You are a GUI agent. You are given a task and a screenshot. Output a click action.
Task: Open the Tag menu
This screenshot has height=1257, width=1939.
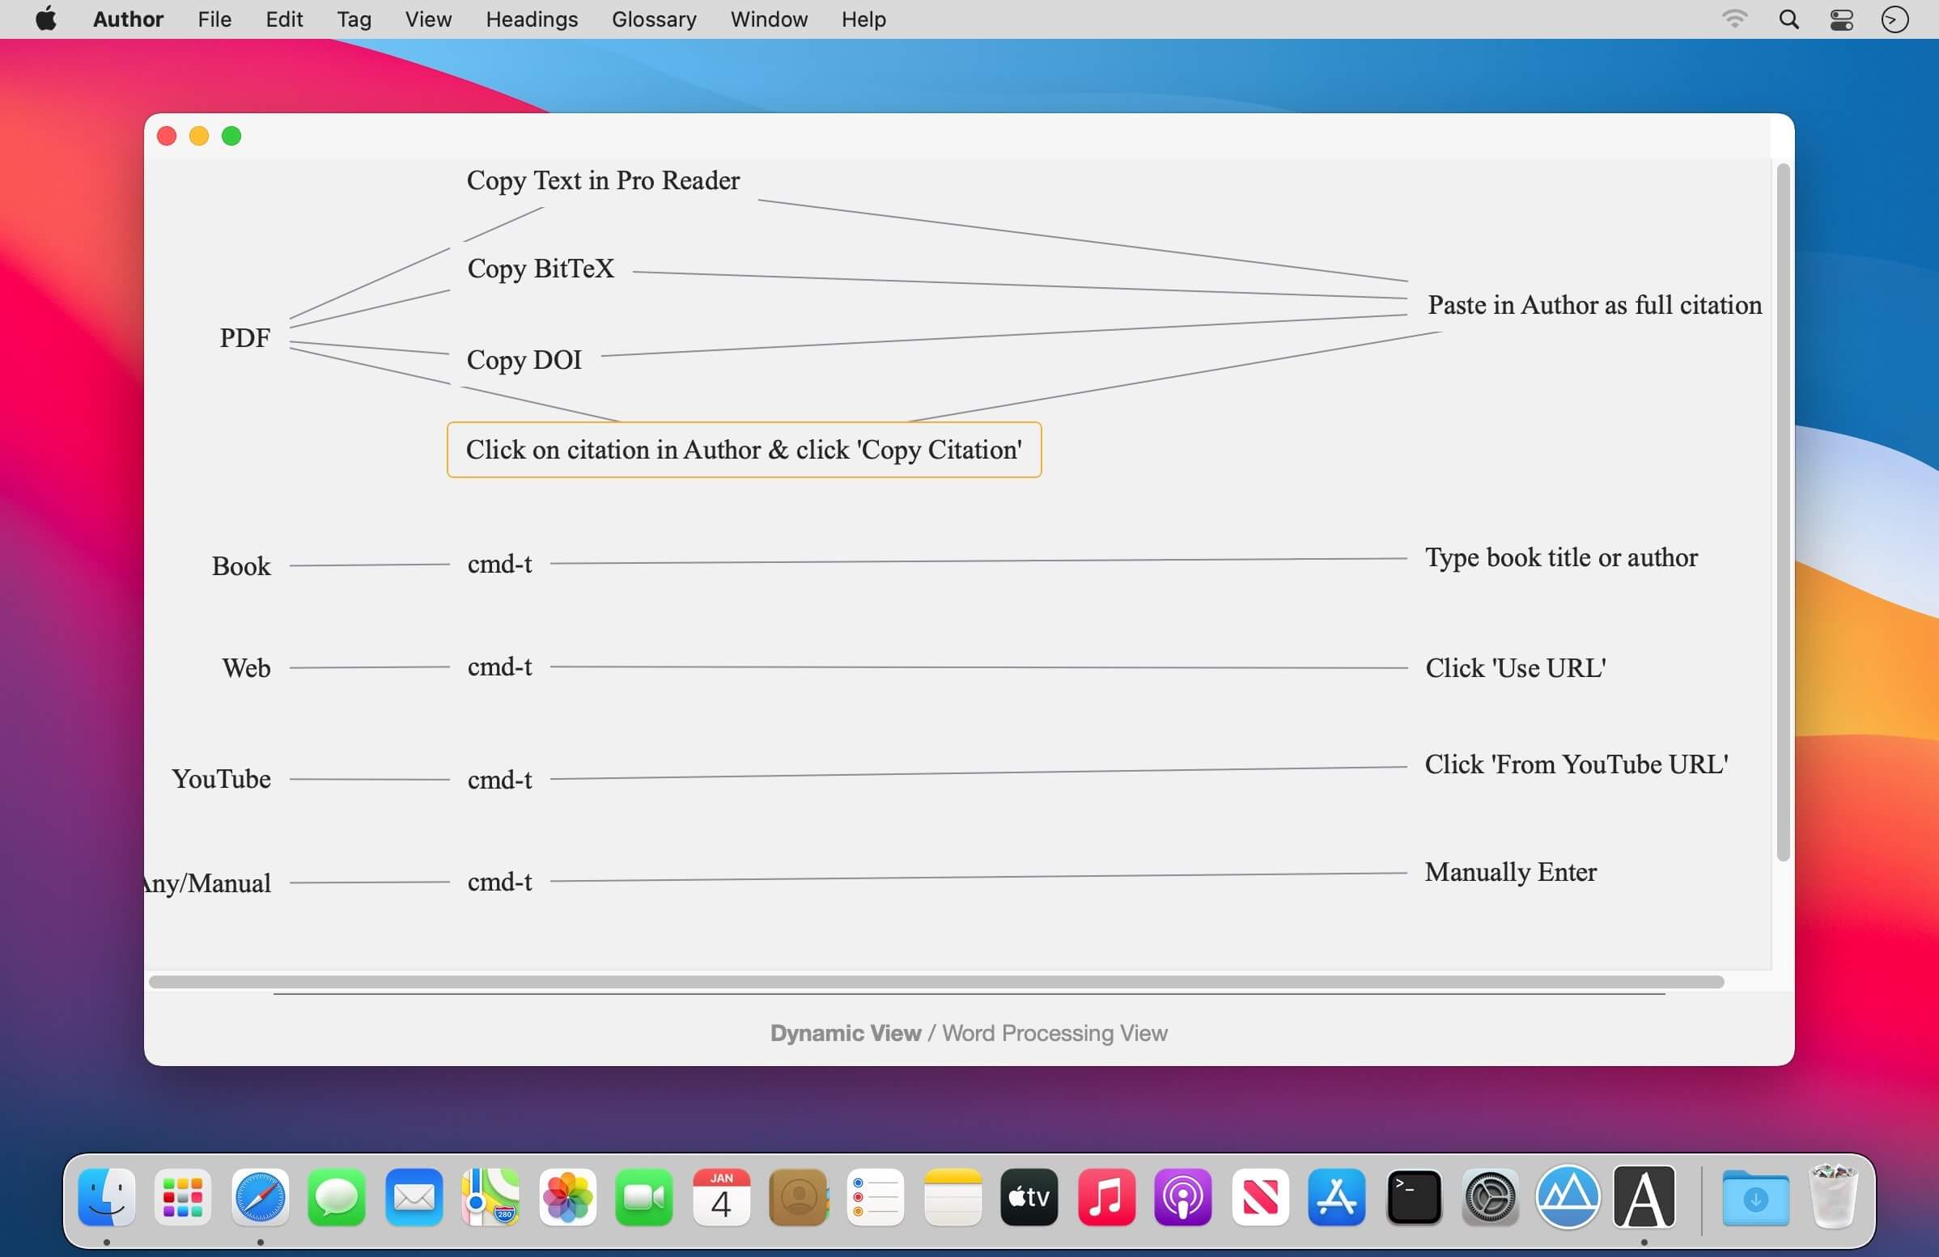tap(354, 19)
